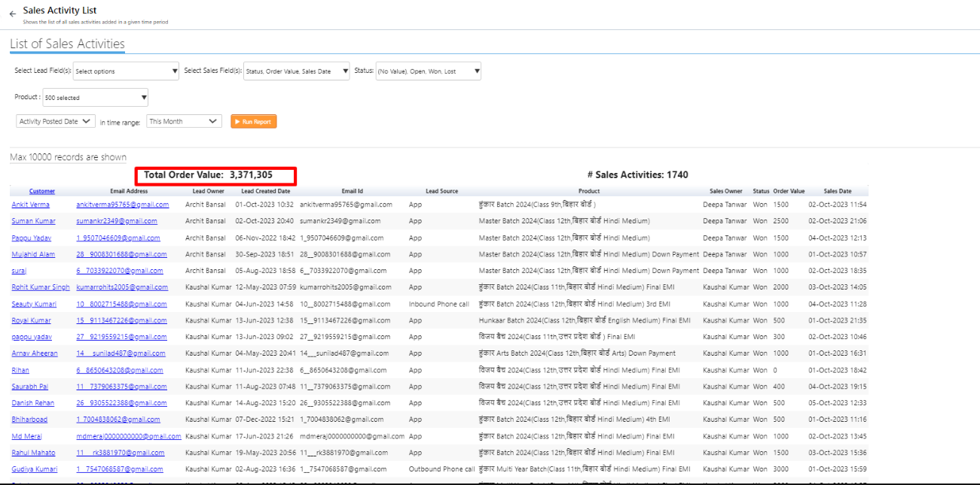Open Md Meraj customer link
Viewport: 980px width, 485px height.
(x=27, y=436)
